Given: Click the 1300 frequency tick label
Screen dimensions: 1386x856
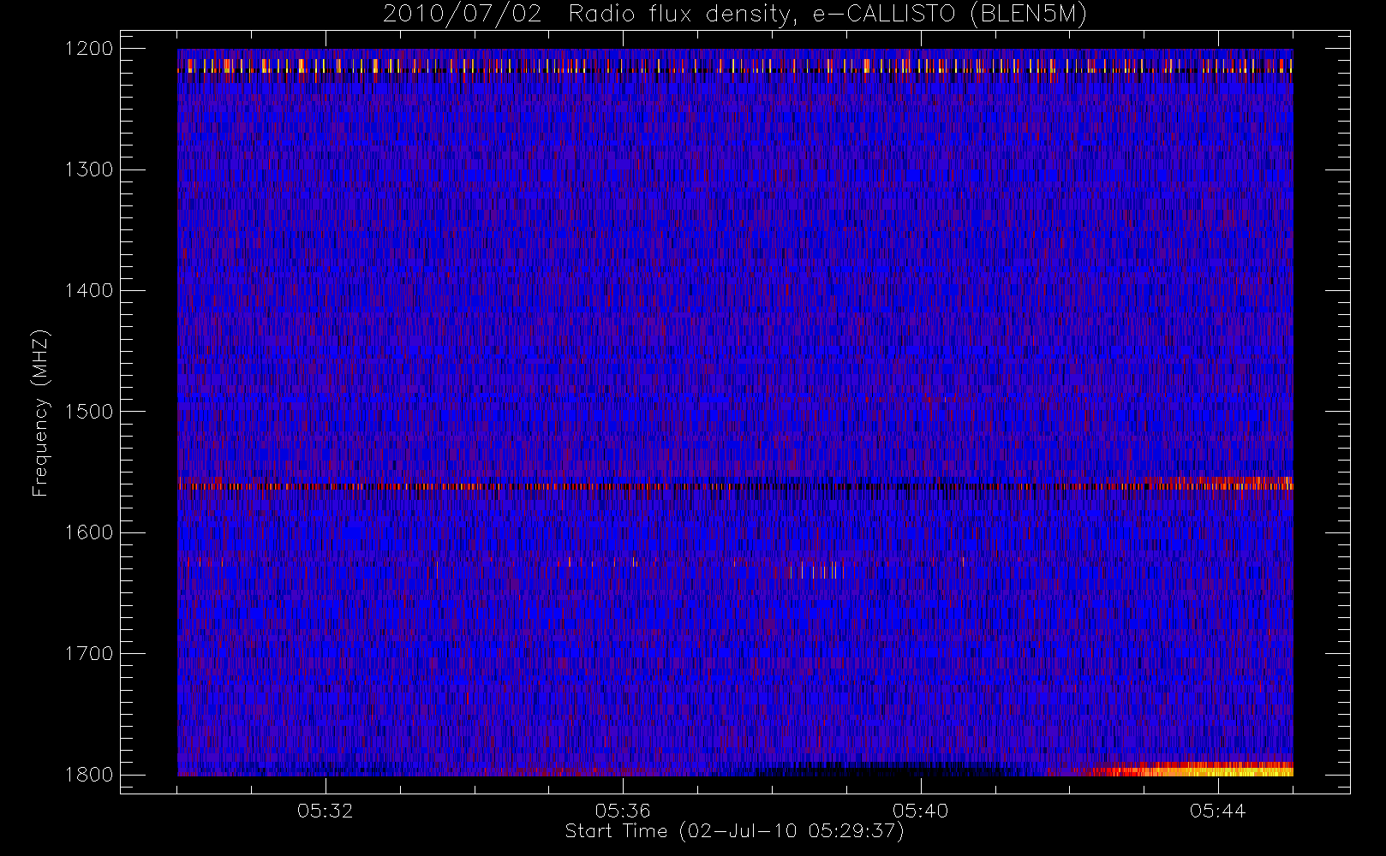Looking at the screenshot, I should tap(90, 169).
